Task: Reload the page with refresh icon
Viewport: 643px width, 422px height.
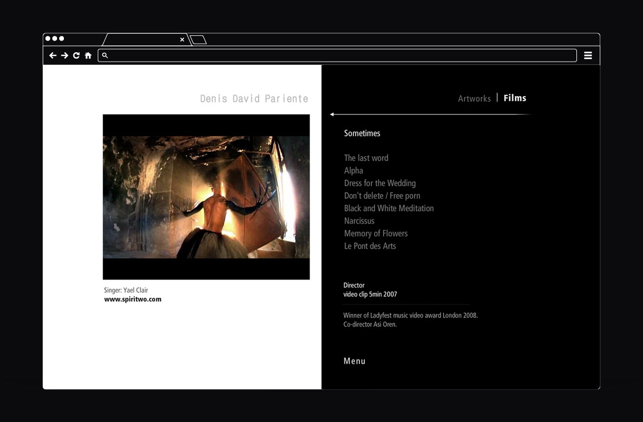Action: [x=76, y=55]
